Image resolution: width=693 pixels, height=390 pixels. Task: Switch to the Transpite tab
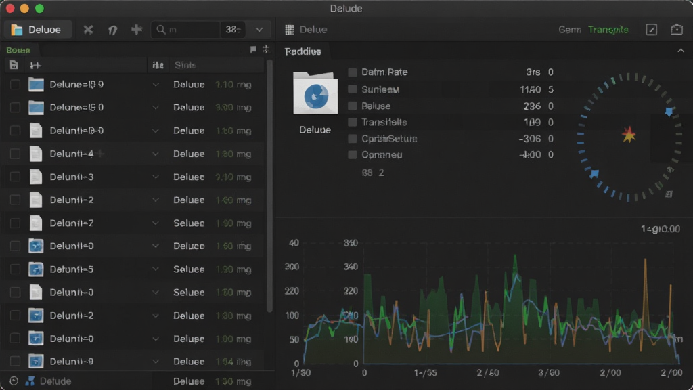pyautogui.click(x=608, y=30)
